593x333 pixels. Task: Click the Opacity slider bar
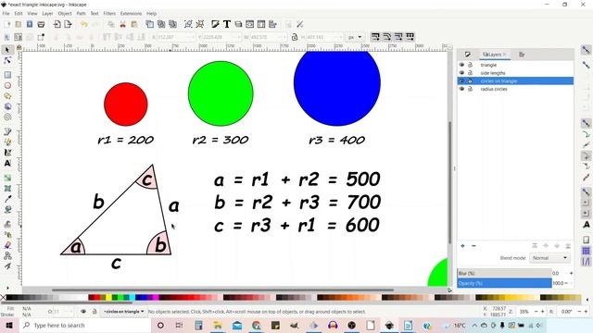click(504, 283)
